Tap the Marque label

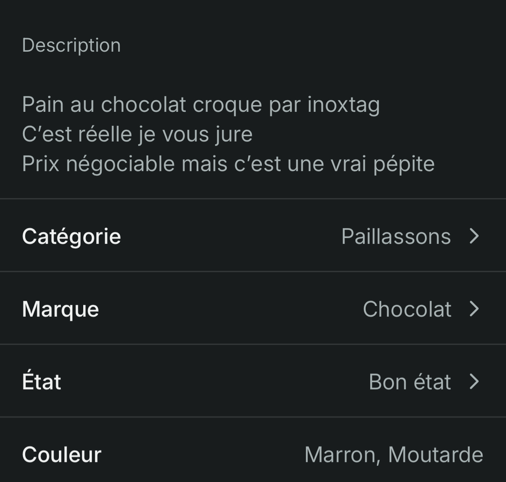[60, 309]
